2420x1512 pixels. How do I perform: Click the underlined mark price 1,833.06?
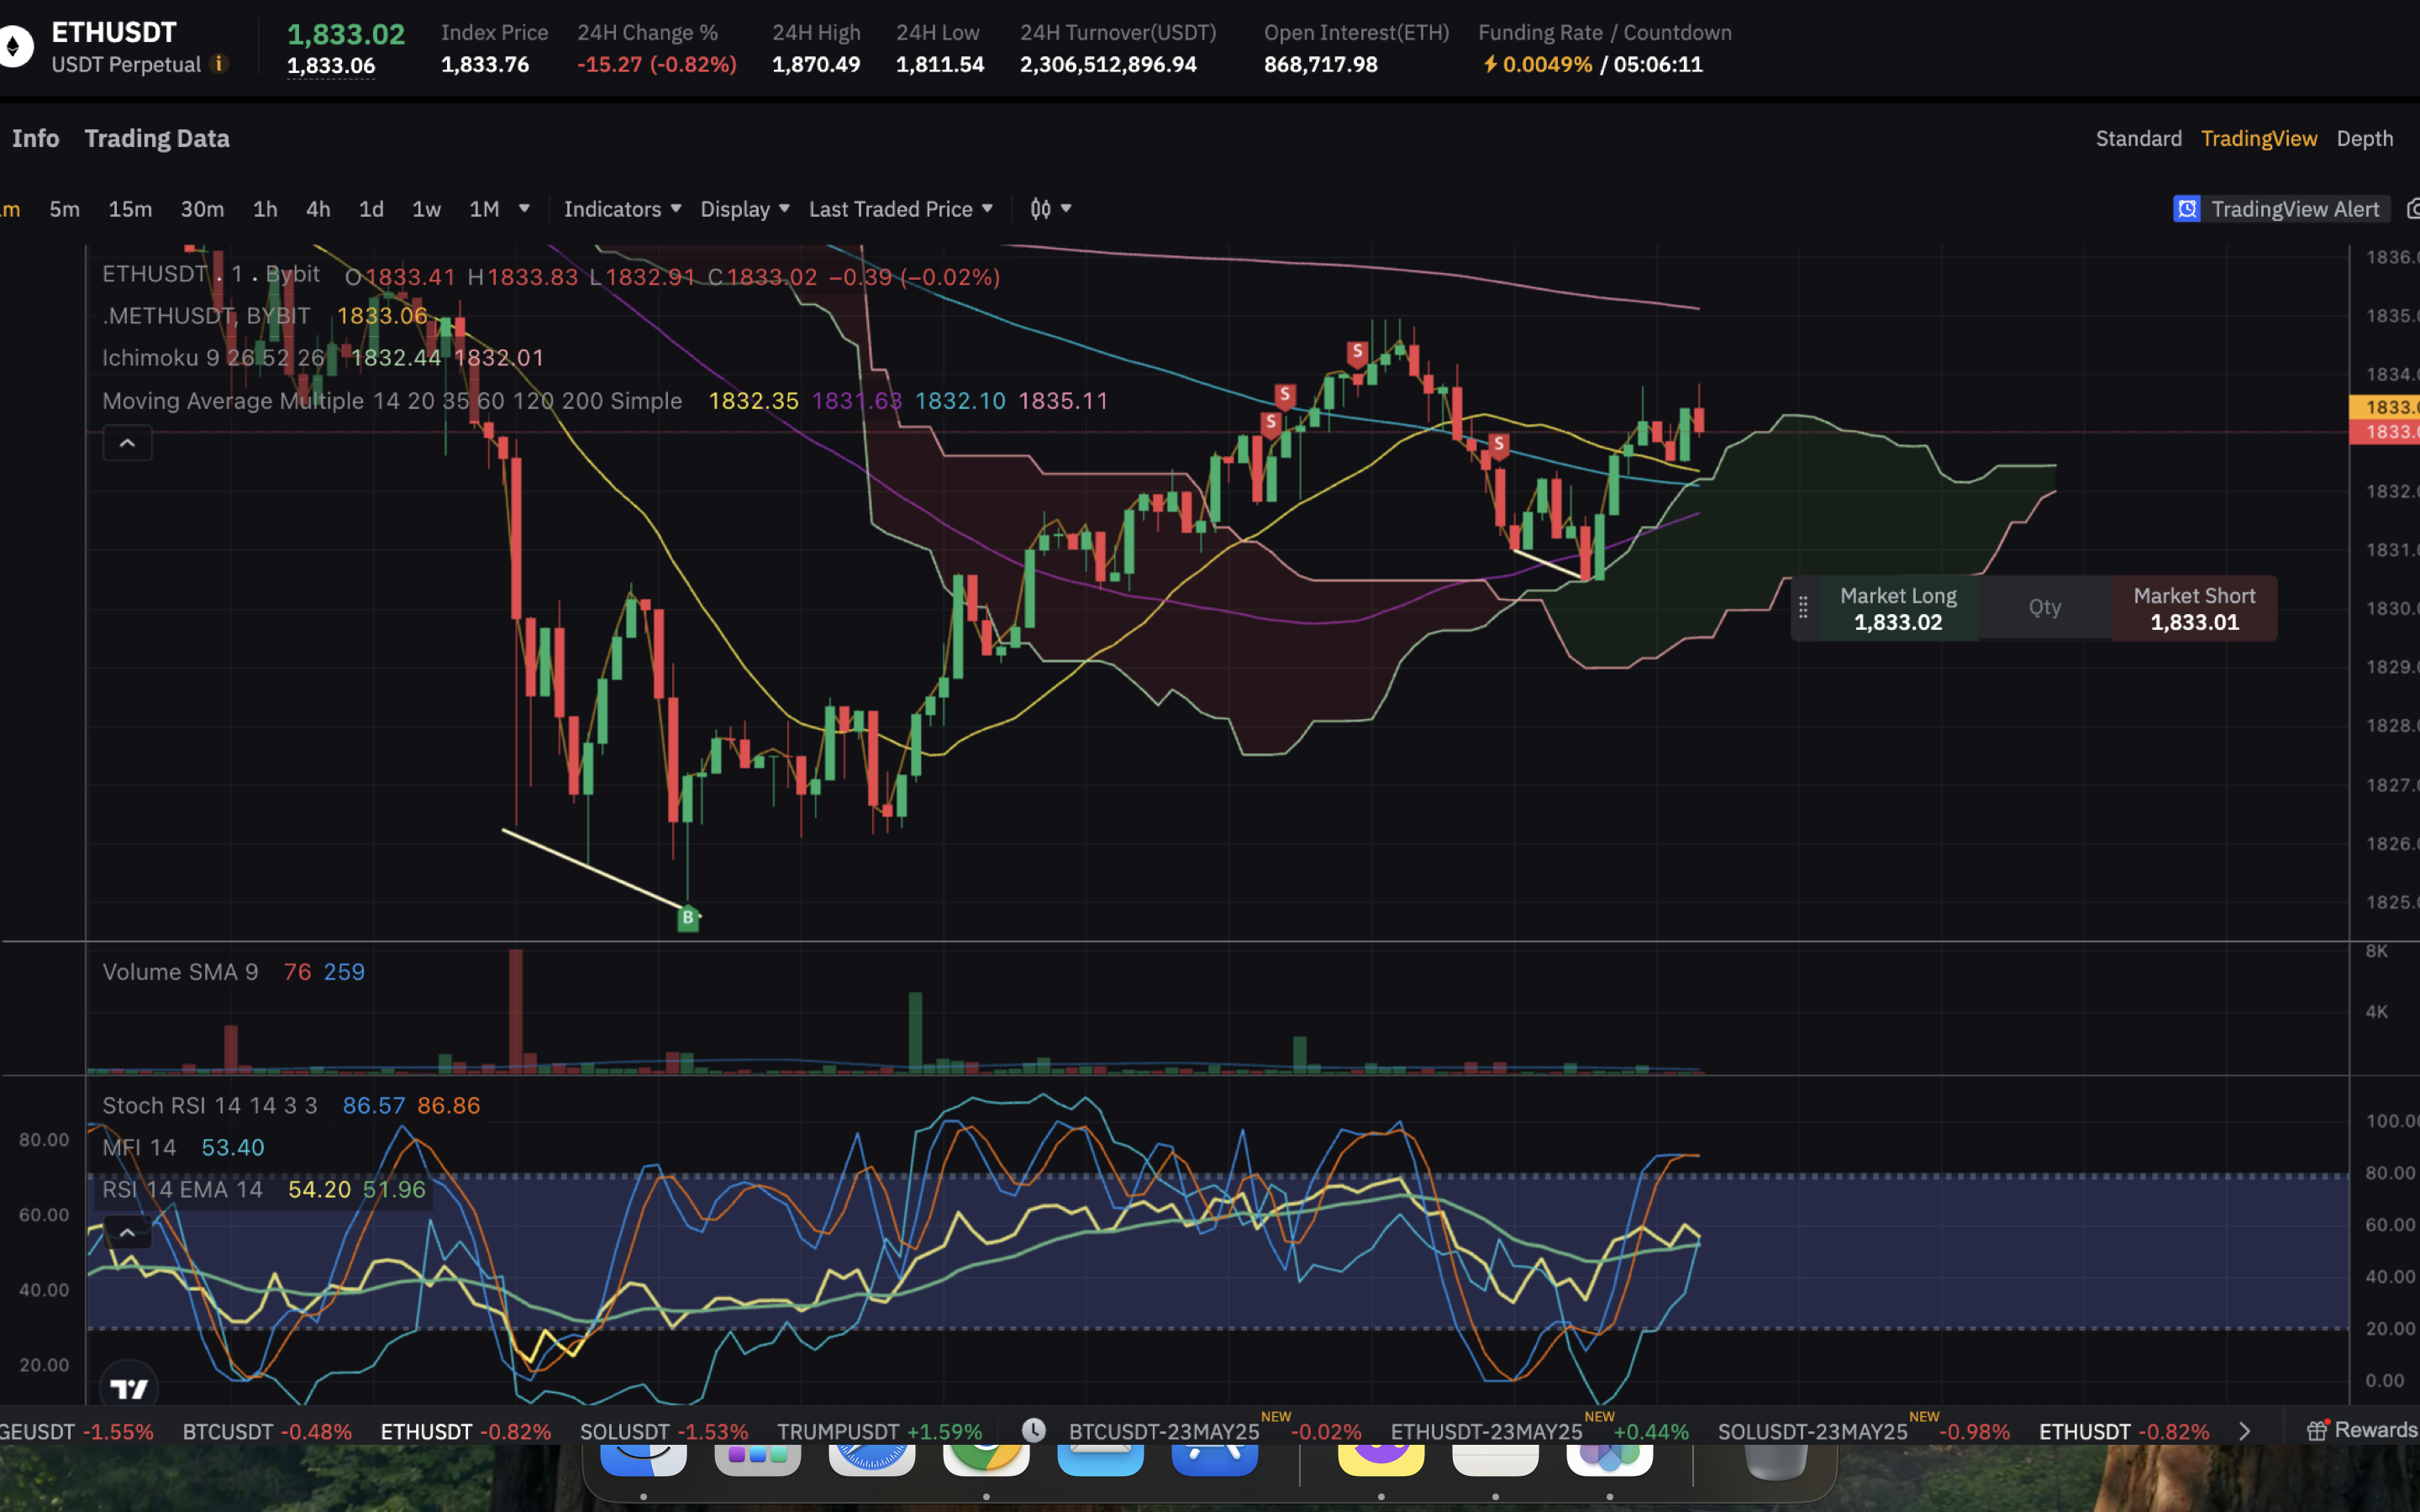(x=331, y=65)
